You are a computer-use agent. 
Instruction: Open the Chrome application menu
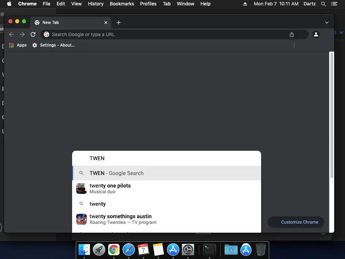(27, 4)
